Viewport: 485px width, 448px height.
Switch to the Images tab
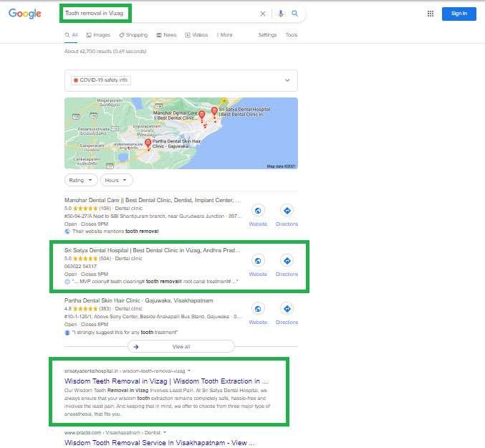pos(98,35)
